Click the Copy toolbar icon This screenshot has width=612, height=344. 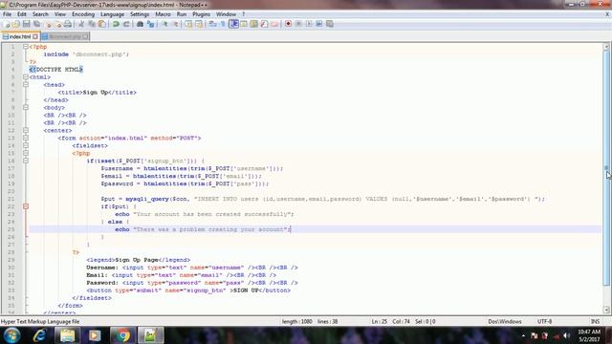(92, 24)
